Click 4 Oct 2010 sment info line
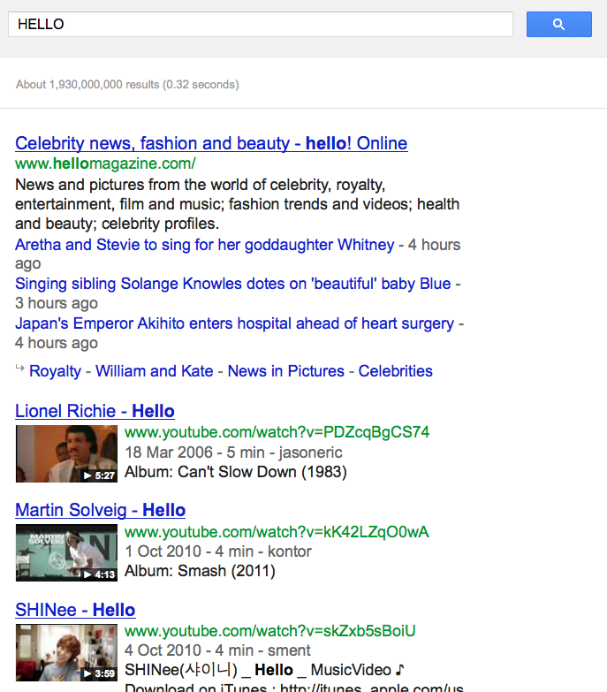This screenshot has height=692, width=607. click(x=217, y=650)
